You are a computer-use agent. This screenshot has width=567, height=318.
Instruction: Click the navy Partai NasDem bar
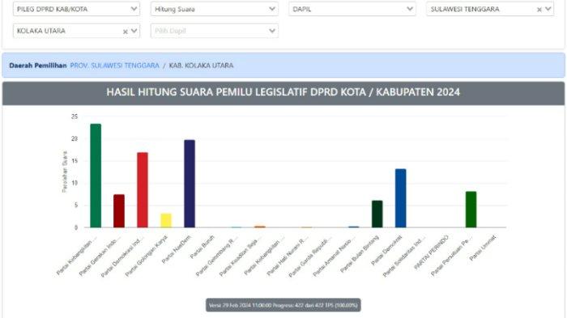click(x=190, y=184)
